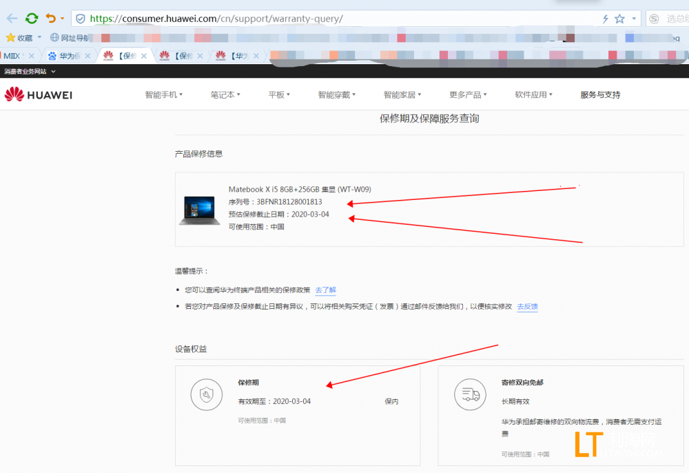Select the serial number 3BFNR18128001813

[x=289, y=202]
